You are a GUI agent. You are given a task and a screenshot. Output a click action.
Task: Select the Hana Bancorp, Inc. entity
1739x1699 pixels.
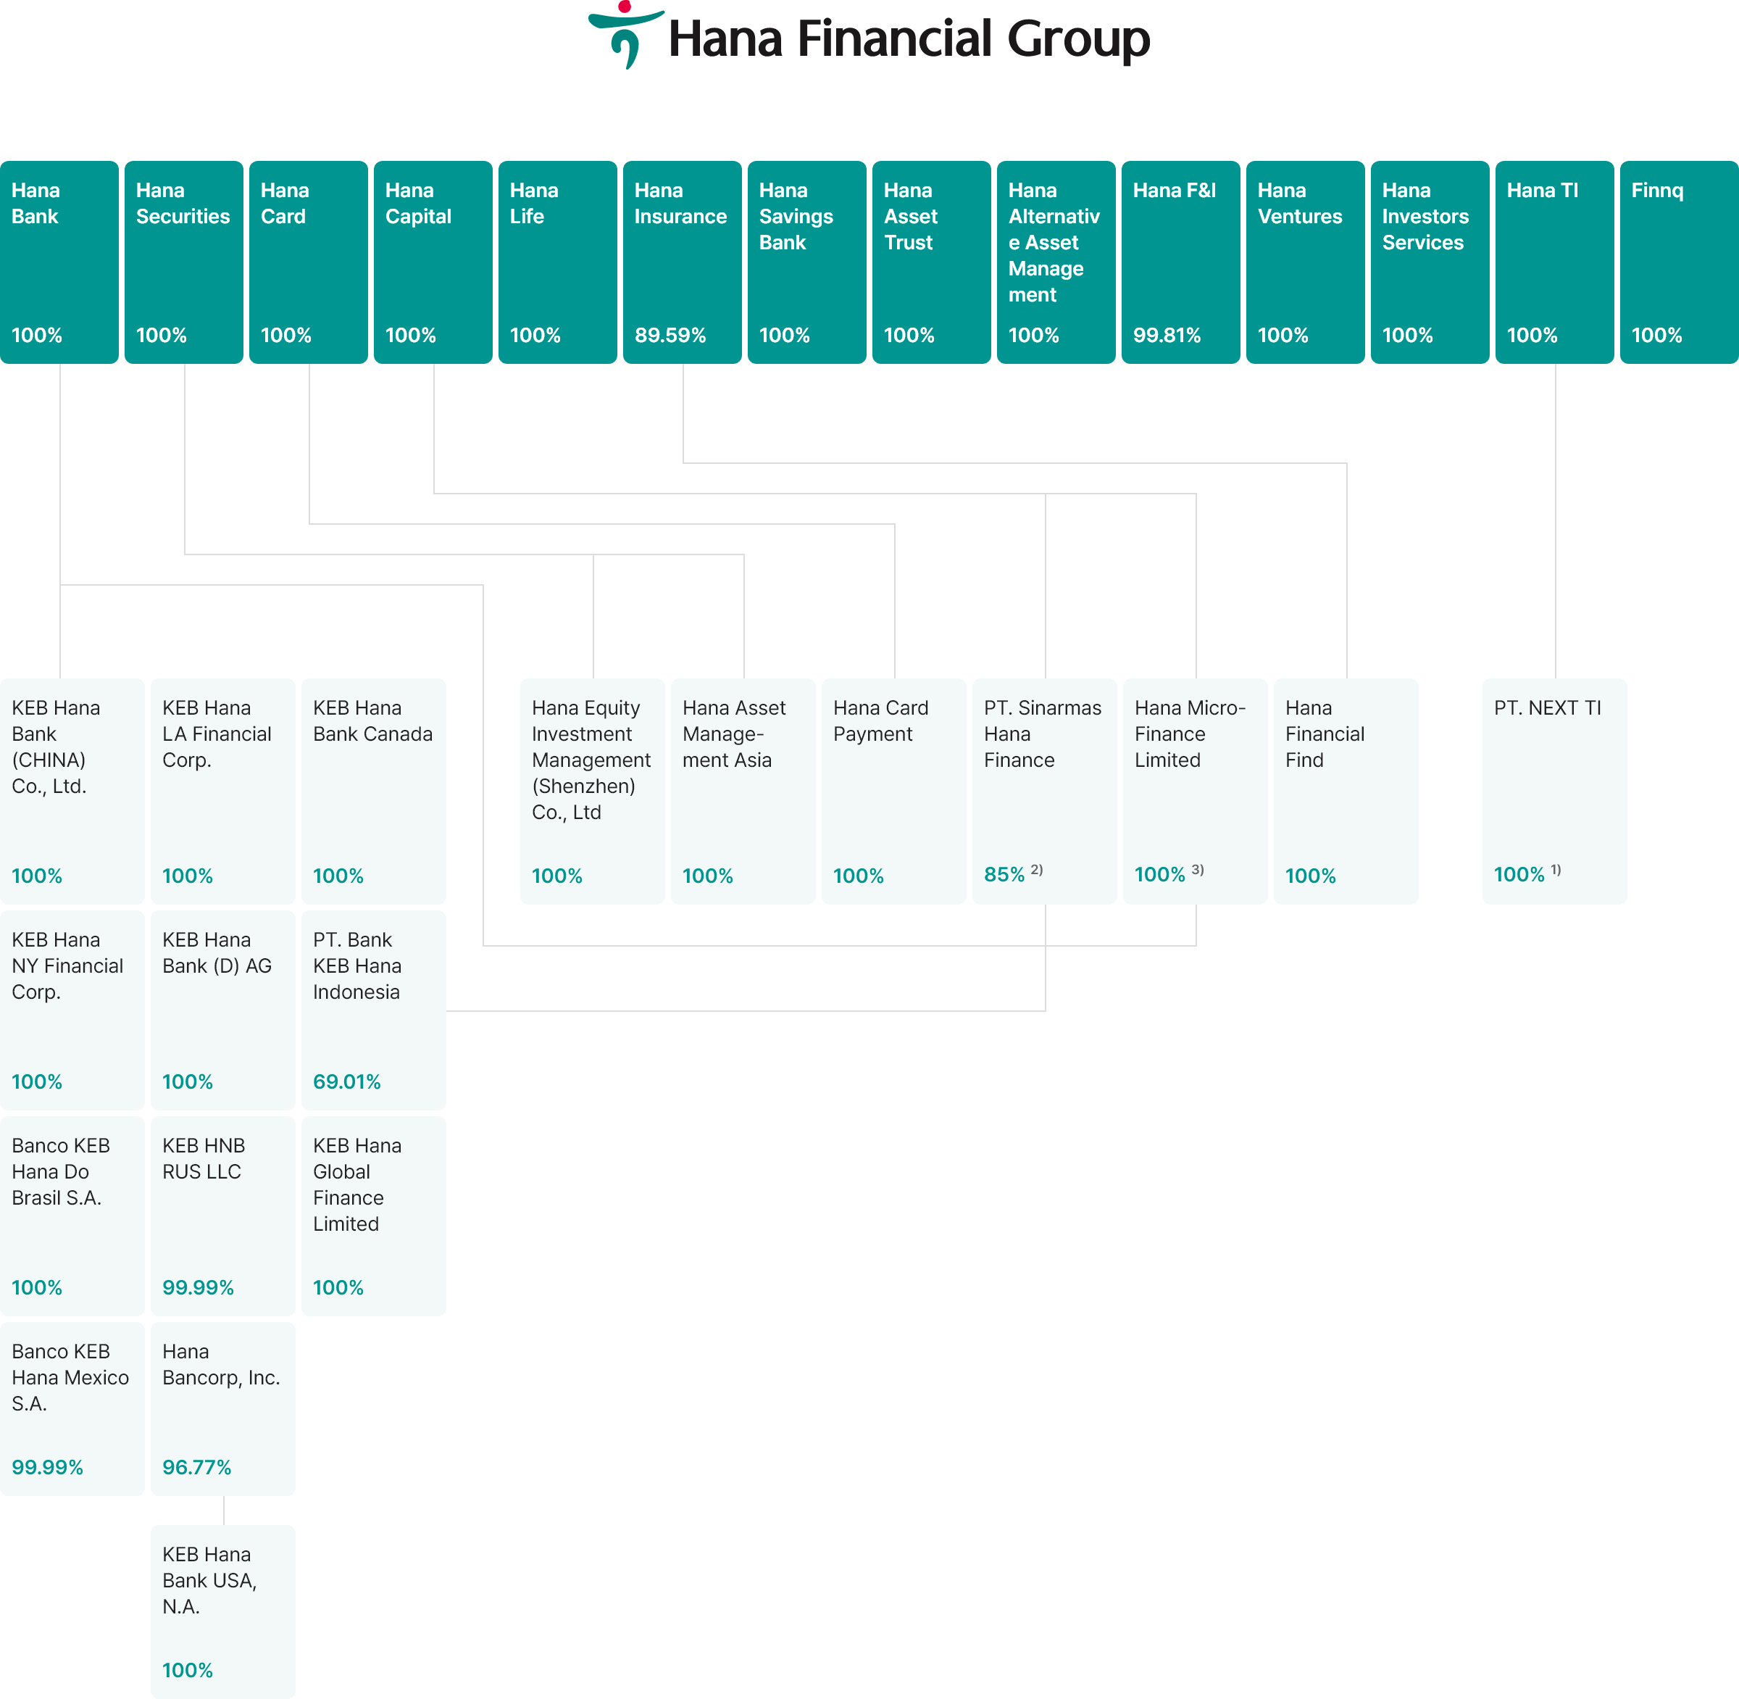click(222, 1408)
